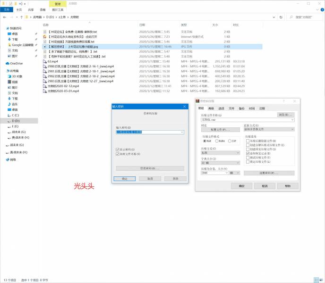Uncheck 添加恢复记录 option
The height and width of the screenshot is (283, 325).
coord(248,153)
